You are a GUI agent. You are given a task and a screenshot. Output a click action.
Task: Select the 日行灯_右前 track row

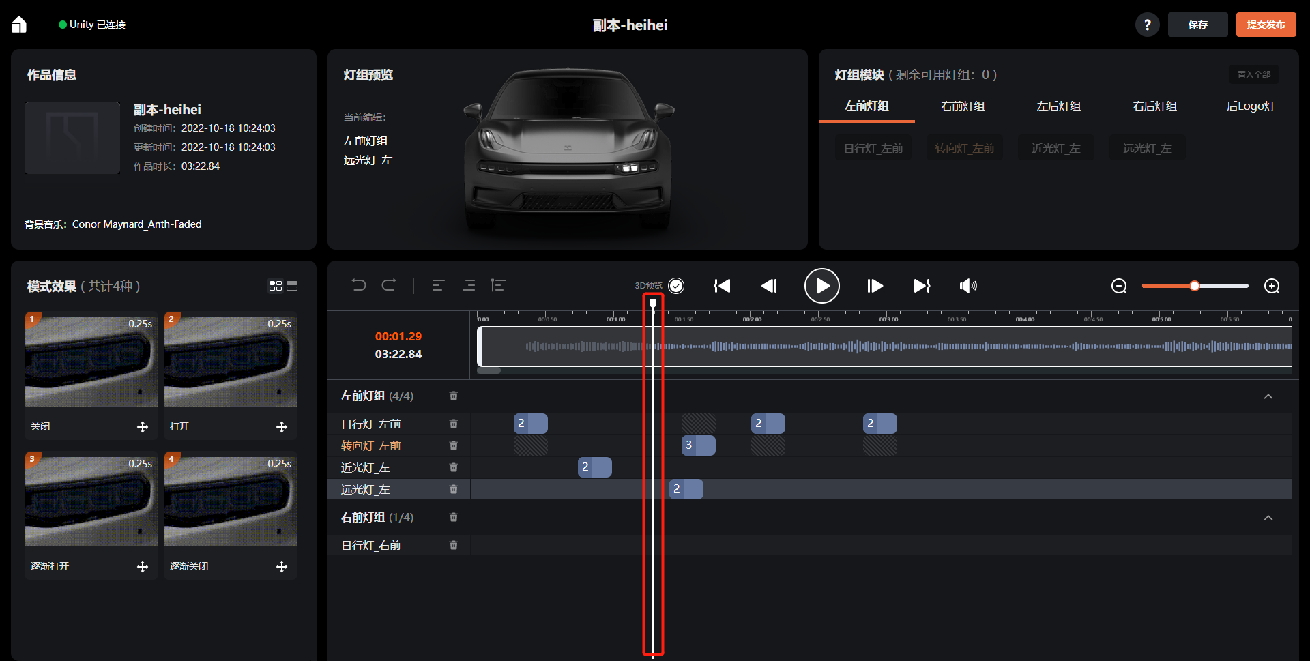point(810,545)
